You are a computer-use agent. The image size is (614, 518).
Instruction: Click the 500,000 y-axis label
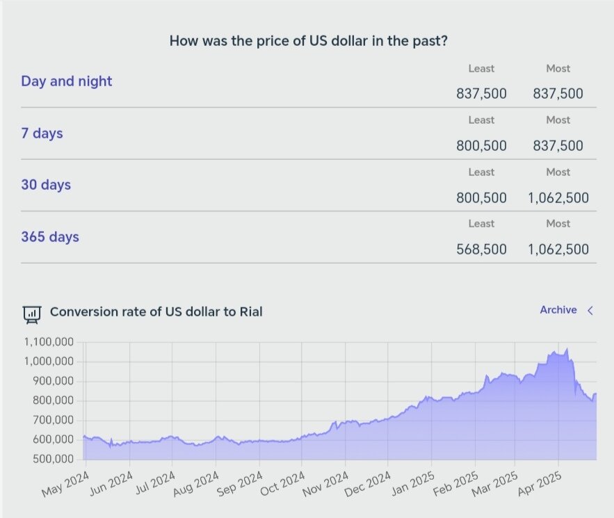(x=52, y=459)
